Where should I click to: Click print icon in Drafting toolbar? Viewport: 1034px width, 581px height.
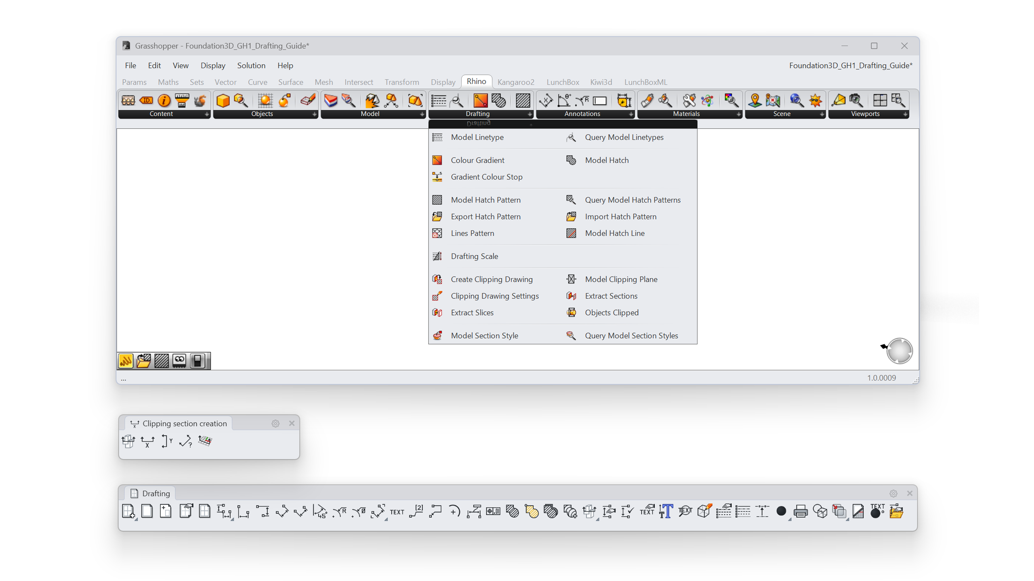[800, 511]
